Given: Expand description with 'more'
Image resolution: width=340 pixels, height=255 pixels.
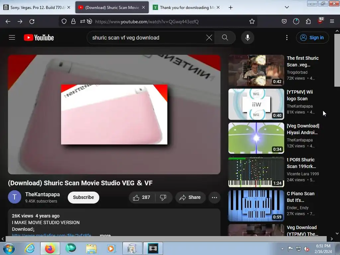Looking at the screenshot, I should point(105,235).
